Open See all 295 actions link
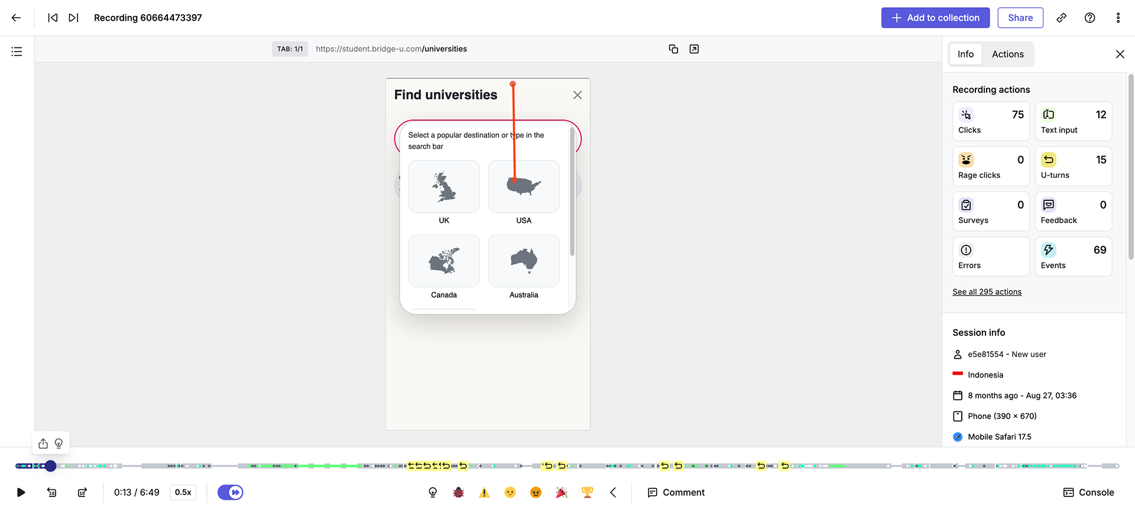This screenshot has width=1135, height=513. (x=987, y=292)
